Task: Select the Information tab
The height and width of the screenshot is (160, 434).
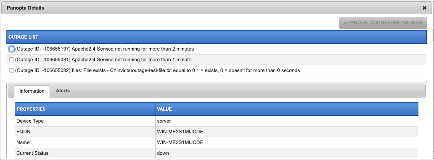Action: [32, 91]
